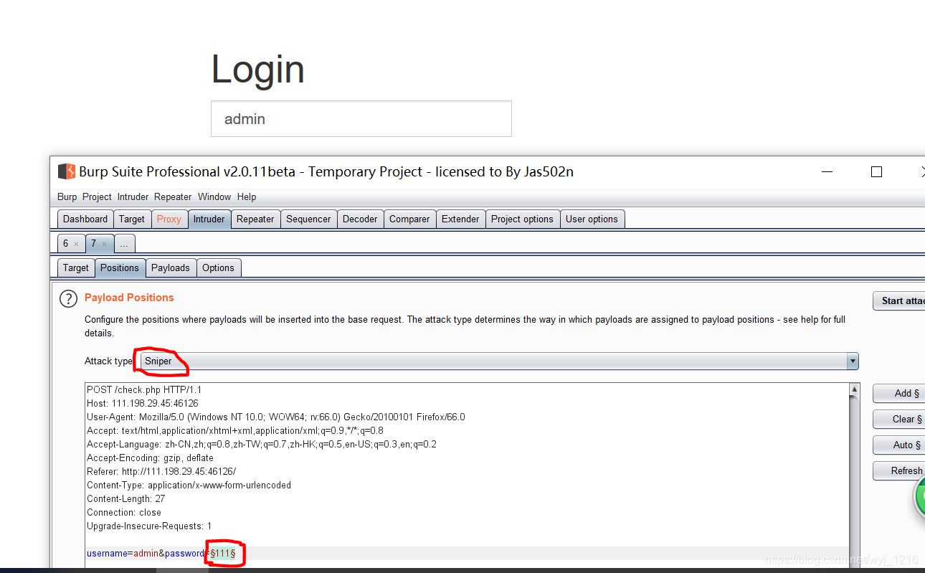The image size is (925, 573).
Task: Click the Connection: close line
Action: [124, 512]
